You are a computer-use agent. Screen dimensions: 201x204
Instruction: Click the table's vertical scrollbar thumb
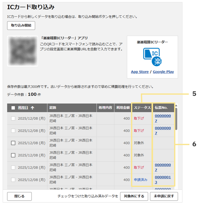[x=176, y=119]
